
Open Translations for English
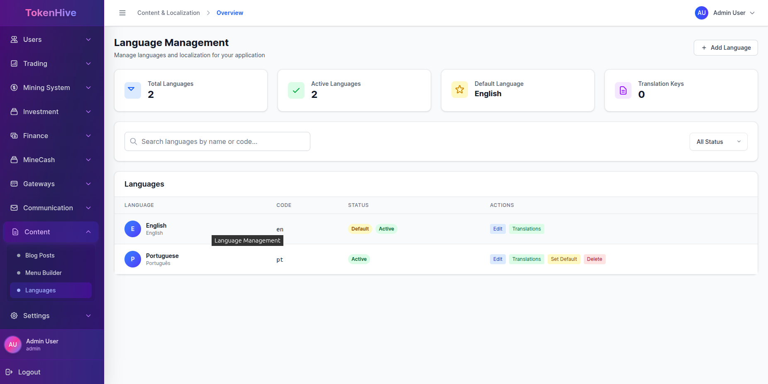tap(526, 229)
